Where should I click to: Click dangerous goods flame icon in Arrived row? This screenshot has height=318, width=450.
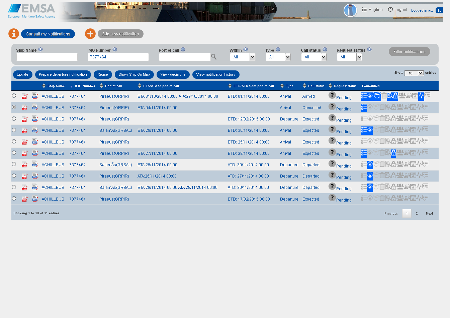click(370, 96)
